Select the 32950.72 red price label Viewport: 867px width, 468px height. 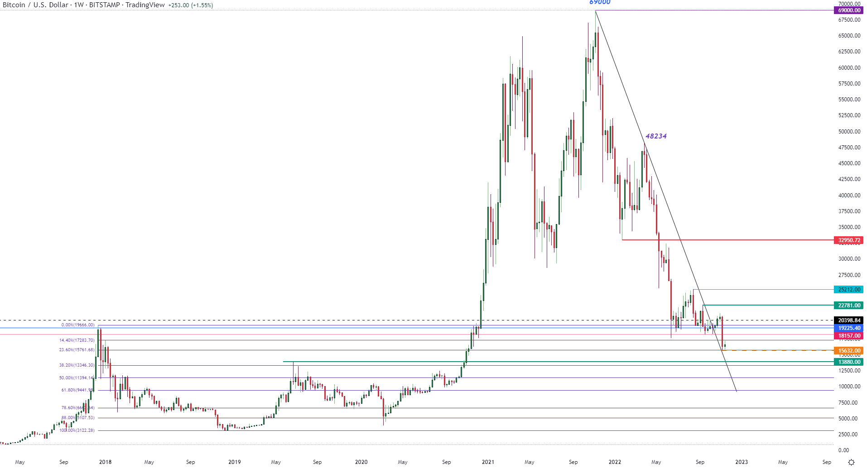click(x=848, y=240)
